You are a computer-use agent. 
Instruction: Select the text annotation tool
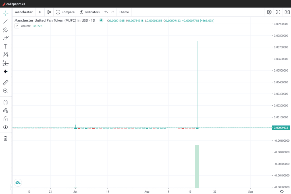pos(6,46)
